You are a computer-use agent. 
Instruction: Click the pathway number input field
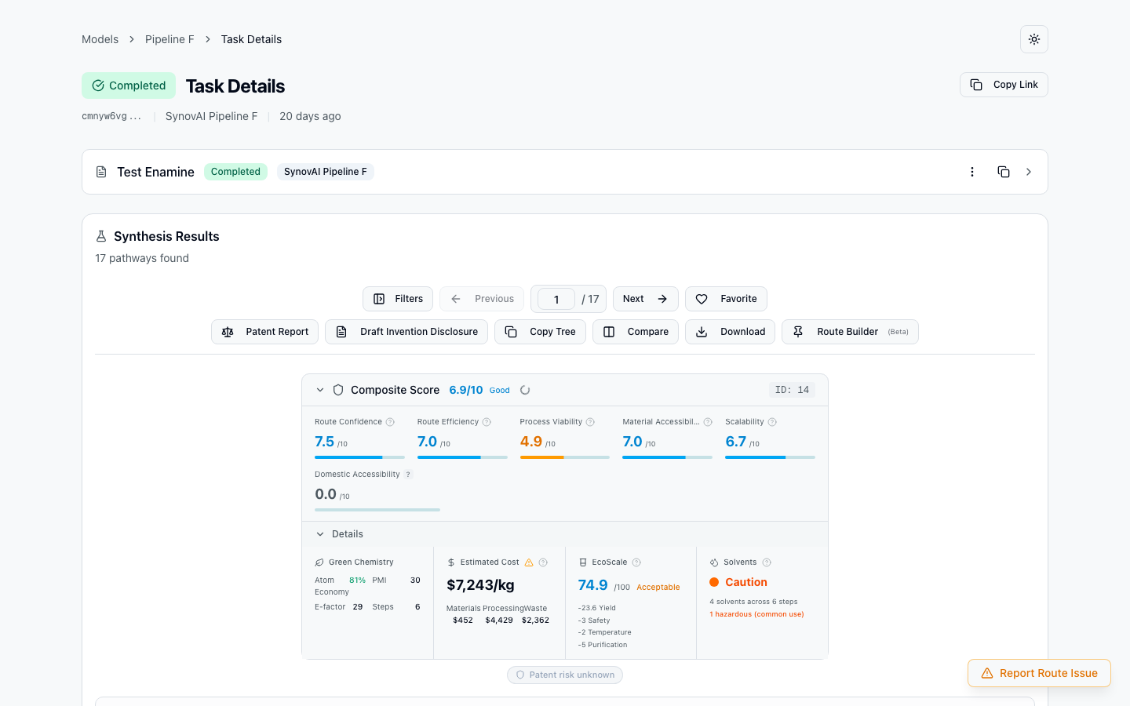(556, 299)
